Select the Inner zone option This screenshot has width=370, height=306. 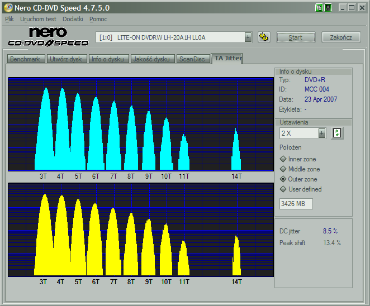(298, 159)
